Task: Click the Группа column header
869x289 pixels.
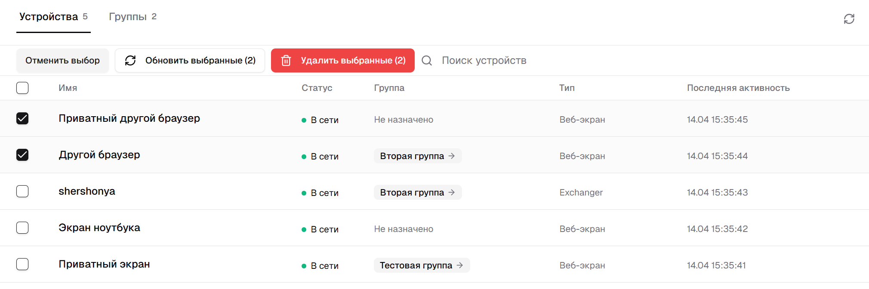Action: click(389, 88)
